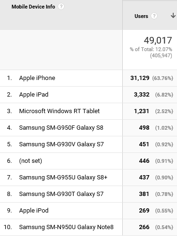Viewport: 177px width, 240px height.
Task: Click the 266 users cell for Note8
Action: click(144, 227)
